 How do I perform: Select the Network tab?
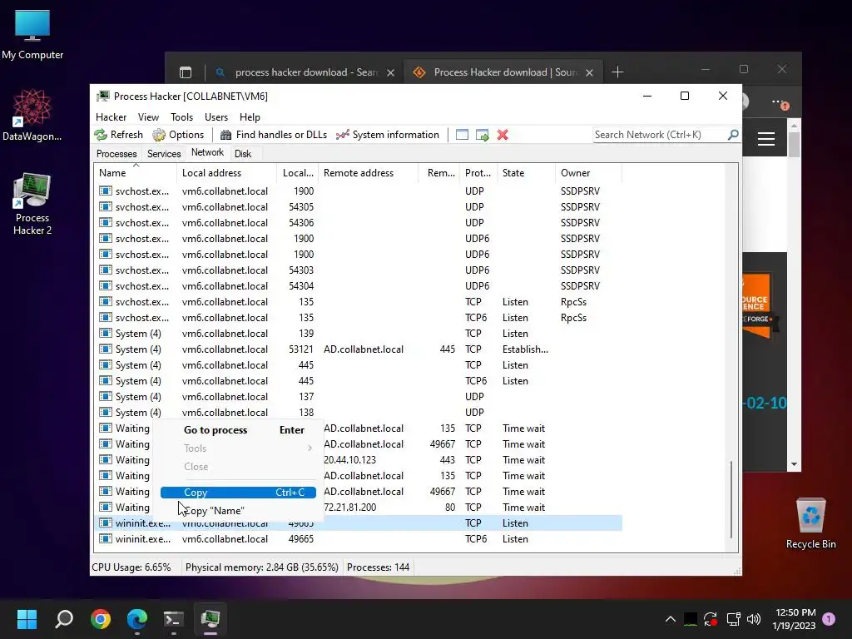tap(207, 153)
